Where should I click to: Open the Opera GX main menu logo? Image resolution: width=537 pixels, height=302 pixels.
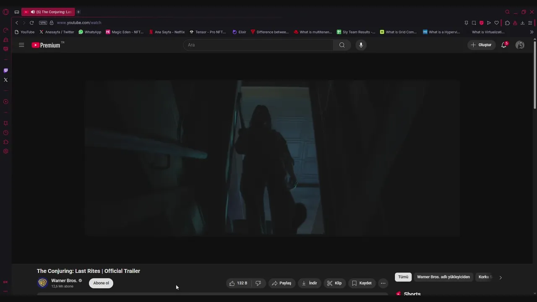click(5, 12)
